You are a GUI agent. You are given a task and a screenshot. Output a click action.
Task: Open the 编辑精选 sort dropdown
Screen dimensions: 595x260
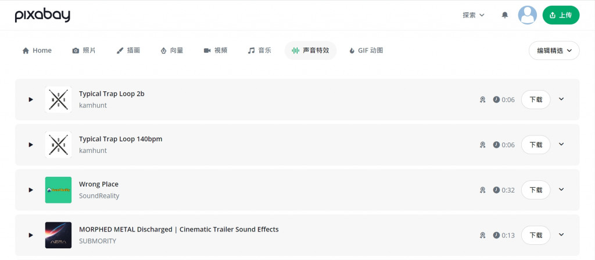[554, 51]
